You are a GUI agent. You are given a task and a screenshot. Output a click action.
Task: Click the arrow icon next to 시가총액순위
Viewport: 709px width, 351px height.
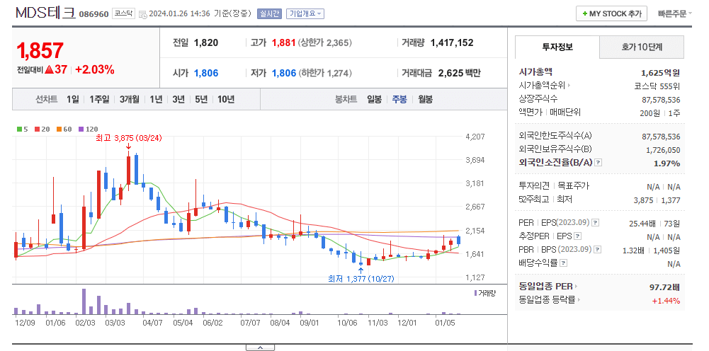point(569,85)
